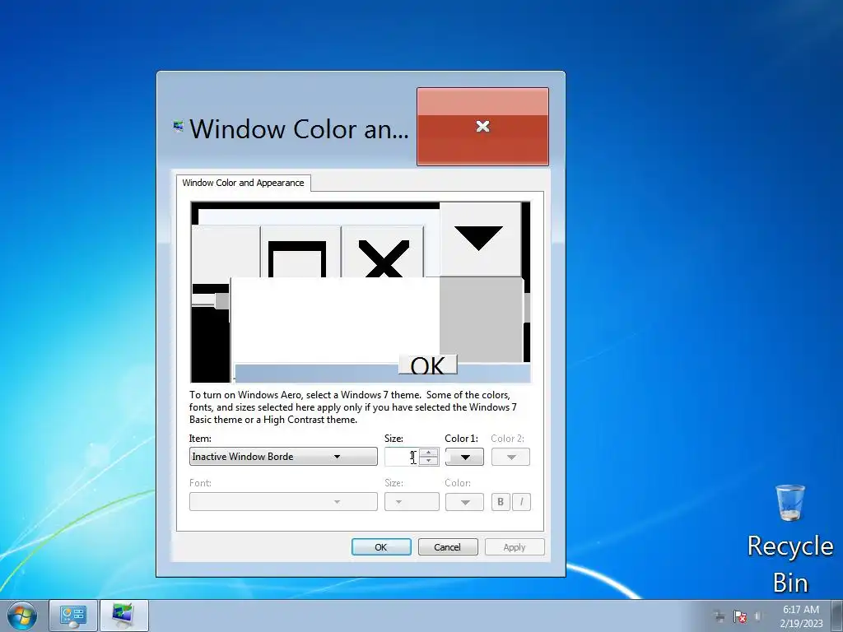Click the Show Desktop strip beside the clock
Screen dimensions: 843x632
[x=837, y=616]
